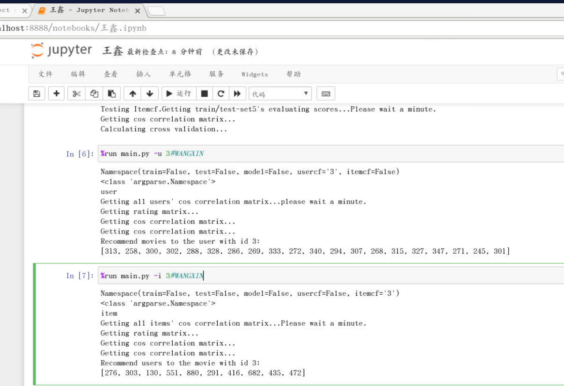Paste a cell using the clipboard icon
Viewport: 564px width, 386px height.
pos(111,93)
